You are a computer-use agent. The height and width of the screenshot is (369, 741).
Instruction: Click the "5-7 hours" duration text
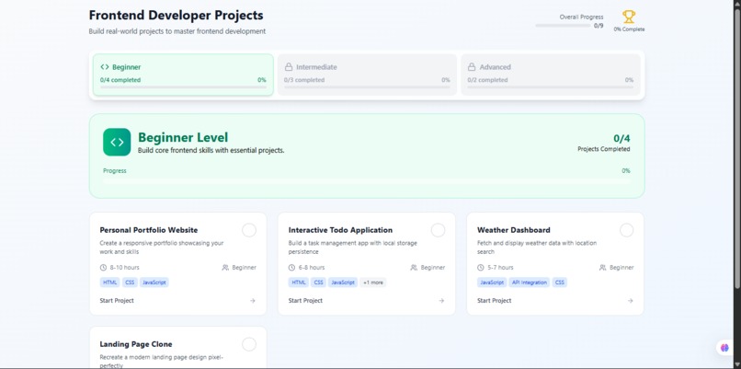click(500, 268)
